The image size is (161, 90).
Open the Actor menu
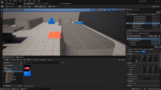point(34,1)
